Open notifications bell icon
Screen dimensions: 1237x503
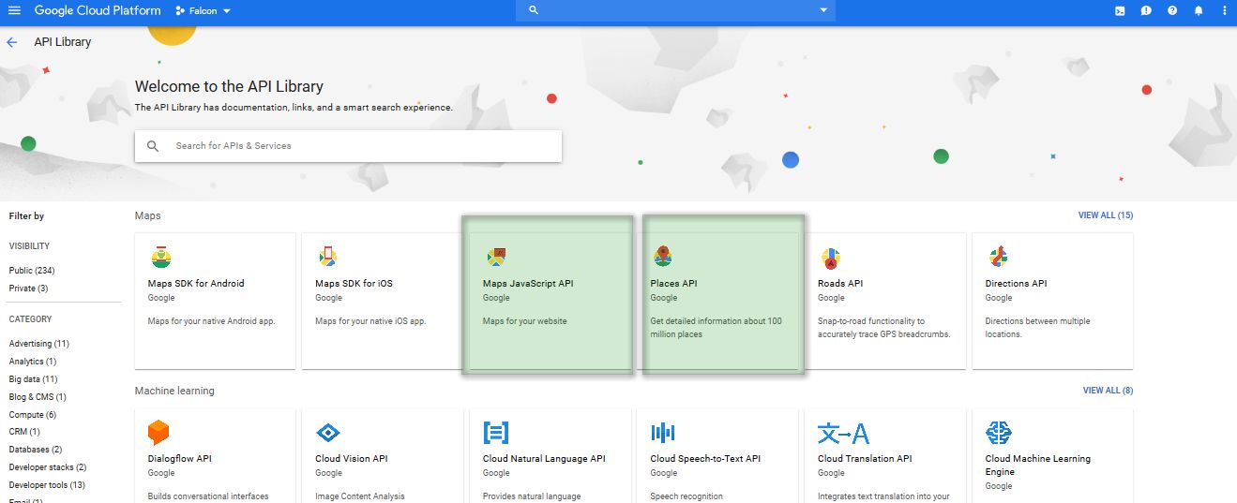coord(1199,10)
